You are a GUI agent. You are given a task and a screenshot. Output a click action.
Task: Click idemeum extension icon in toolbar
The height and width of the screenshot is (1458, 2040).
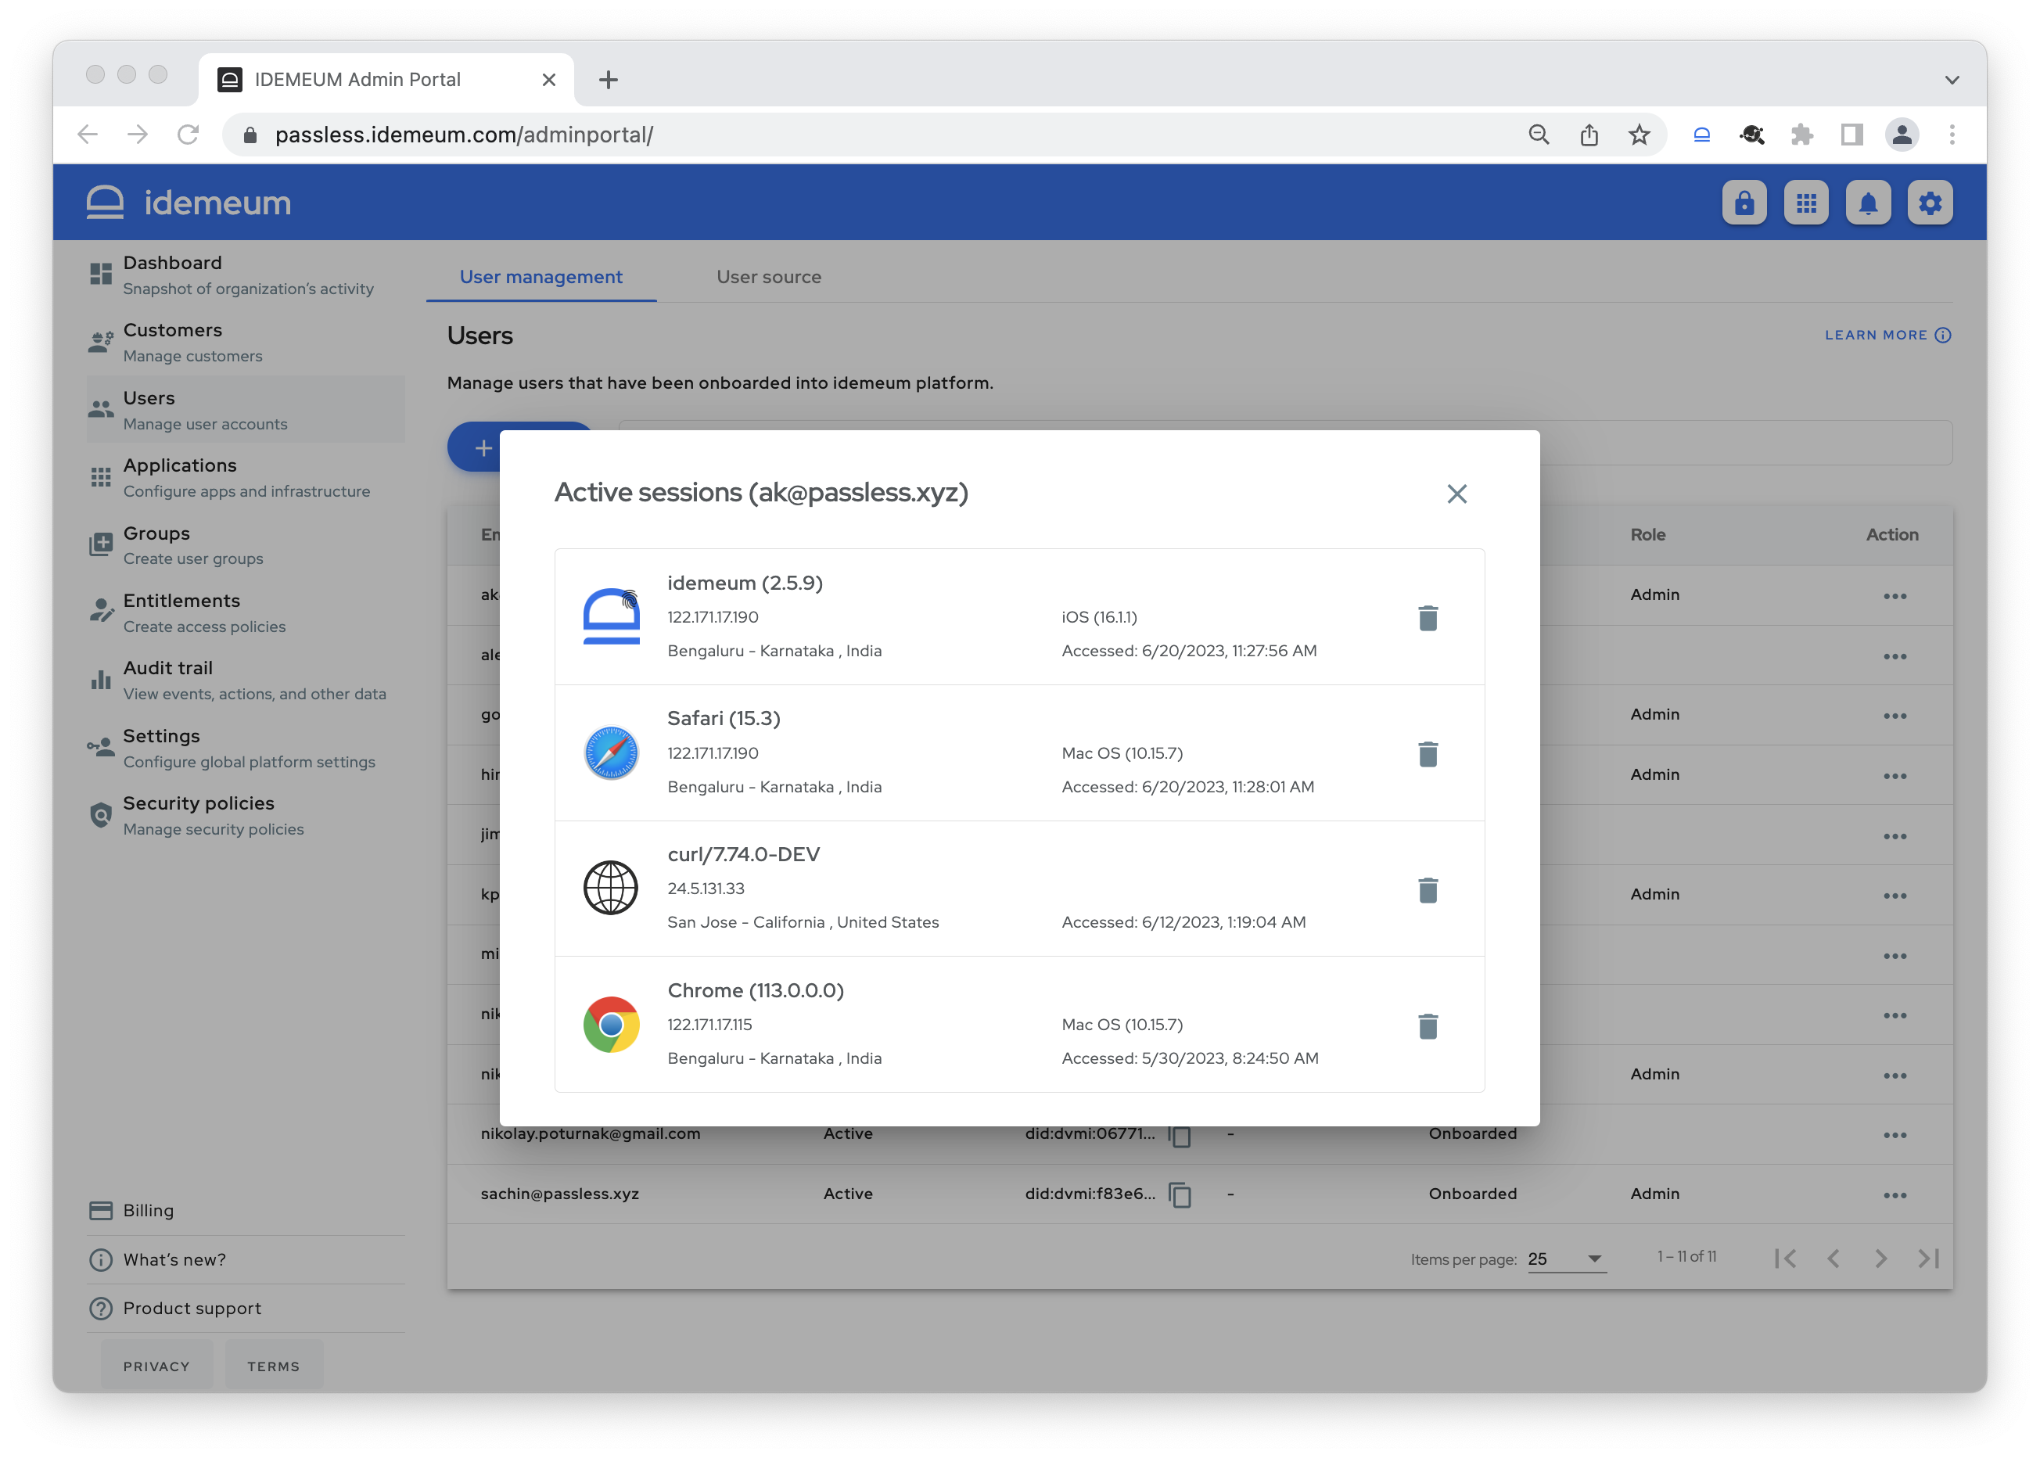1701,135
